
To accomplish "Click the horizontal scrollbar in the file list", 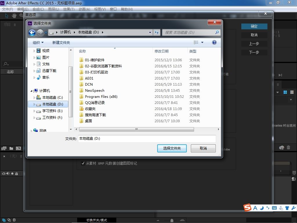I will tap(136, 129).
